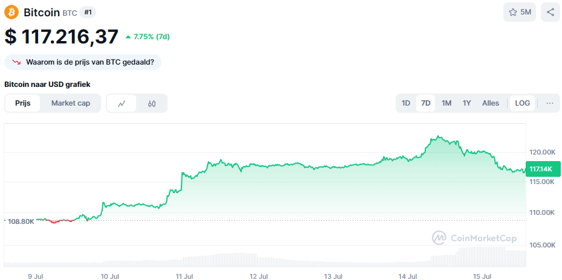The width and height of the screenshot is (562, 280).
Task: Select the Market cap tab
Action: click(x=71, y=103)
